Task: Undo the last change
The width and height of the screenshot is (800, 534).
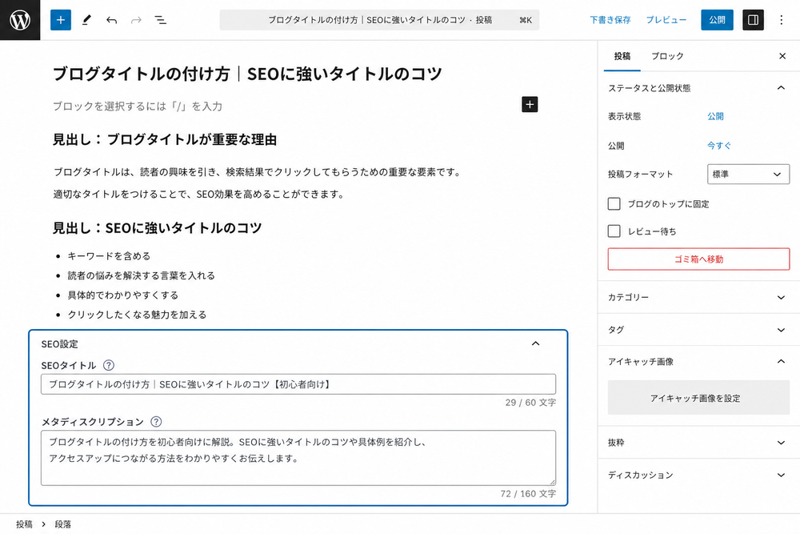Action: coord(111,21)
